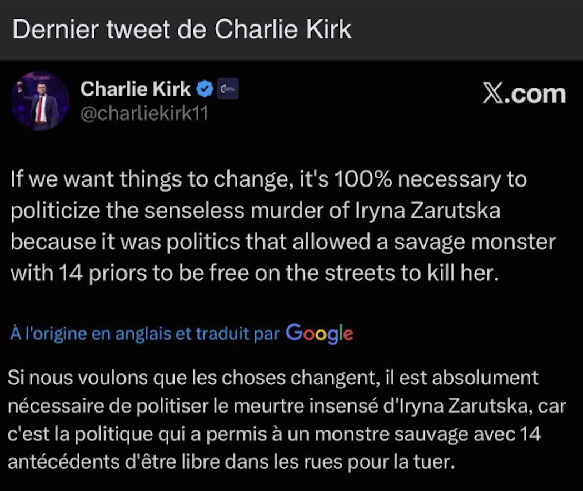Click the word "politicize" in the tweet
583x491 pixels.
pyautogui.click(x=56, y=211)
